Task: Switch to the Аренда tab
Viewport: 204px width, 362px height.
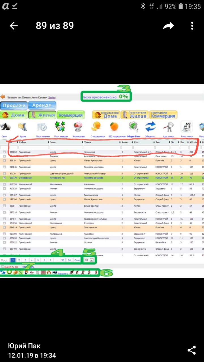Action: click(42, 105)
